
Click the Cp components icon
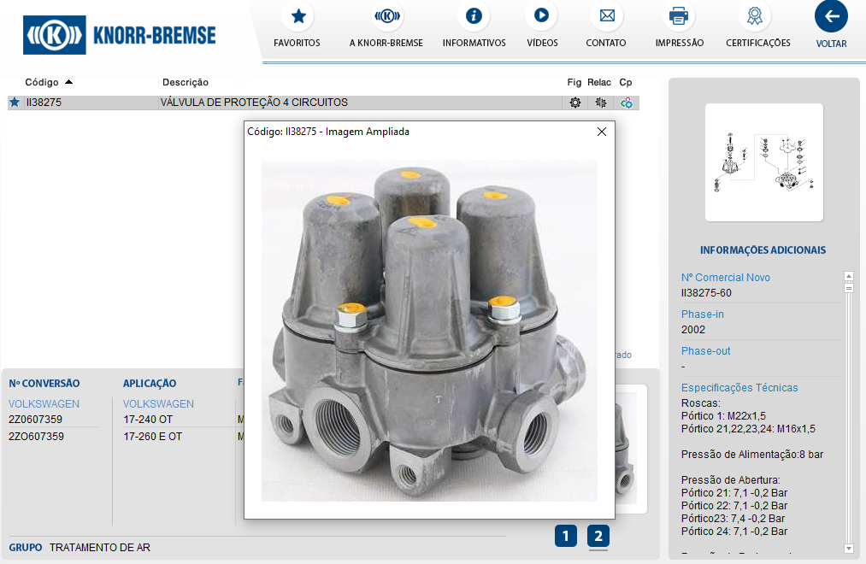tap(627, 103)
